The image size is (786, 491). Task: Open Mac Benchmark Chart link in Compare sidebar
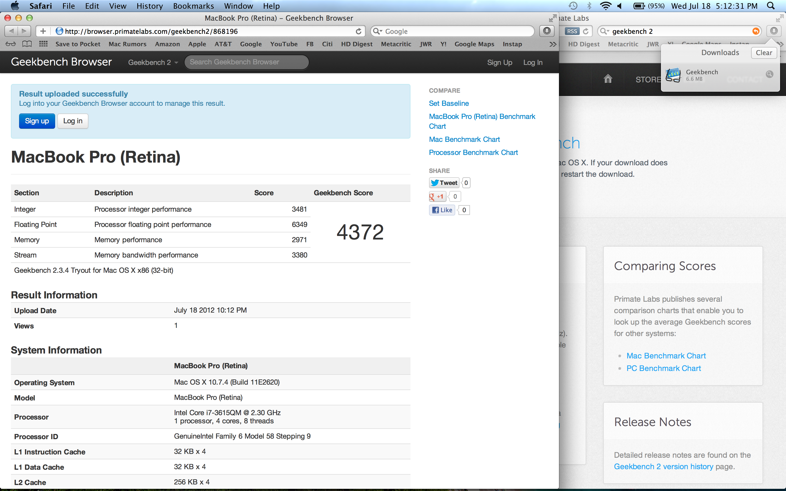pos(464,139)
